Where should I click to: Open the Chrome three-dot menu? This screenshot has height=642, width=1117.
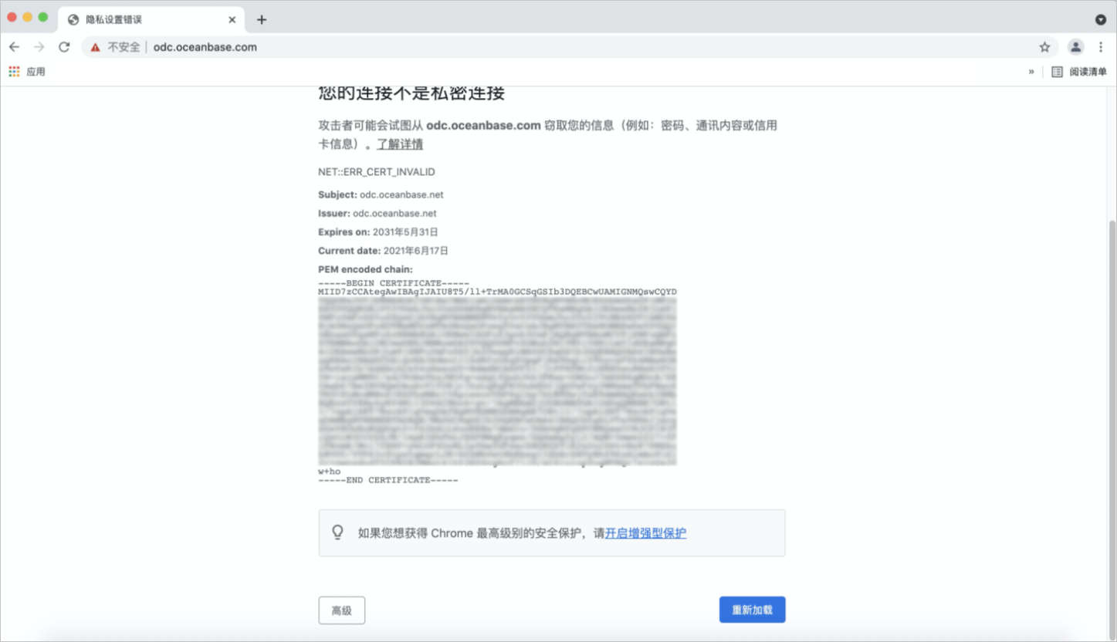point(1101,47)
